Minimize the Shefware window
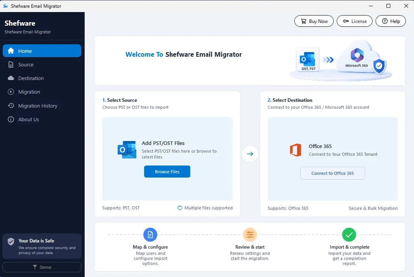This screenshot has height=277, width=414. click(x=371, y=6)
